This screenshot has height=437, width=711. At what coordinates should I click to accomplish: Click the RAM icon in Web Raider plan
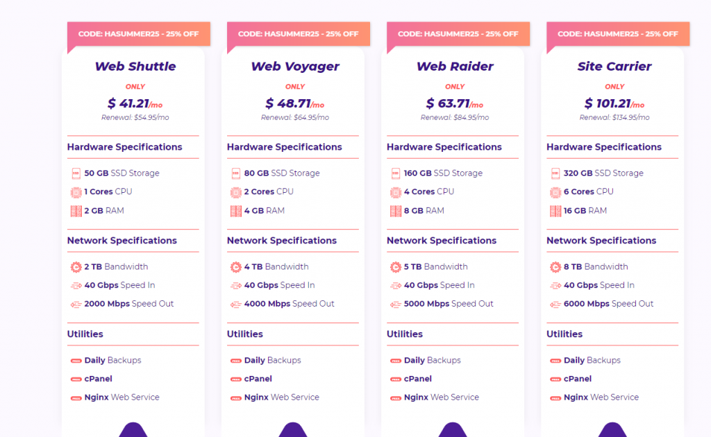(x=395, y=211)
